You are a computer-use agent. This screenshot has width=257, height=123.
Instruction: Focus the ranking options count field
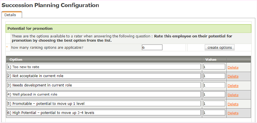pyautogui.click(x=152, y=48)
